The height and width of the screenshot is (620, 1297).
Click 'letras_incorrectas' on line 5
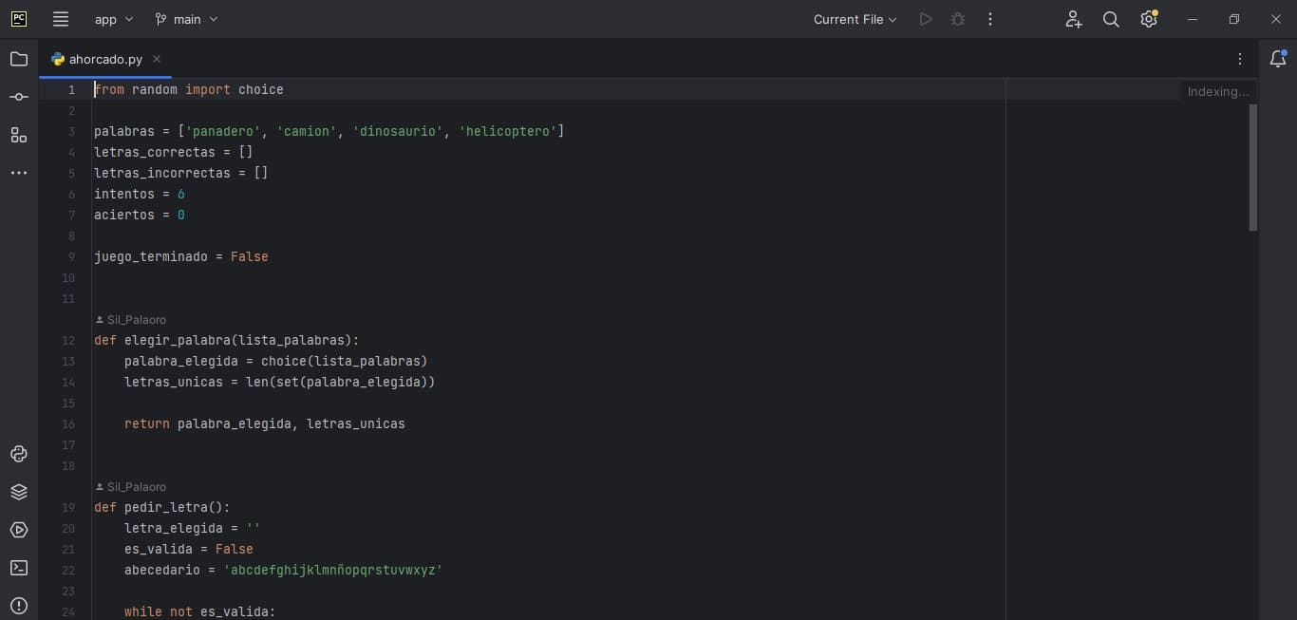(162, 173)
